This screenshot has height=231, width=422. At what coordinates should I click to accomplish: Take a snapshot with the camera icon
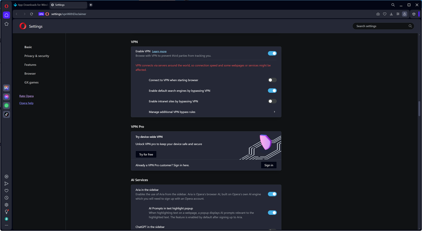(378, 14)
